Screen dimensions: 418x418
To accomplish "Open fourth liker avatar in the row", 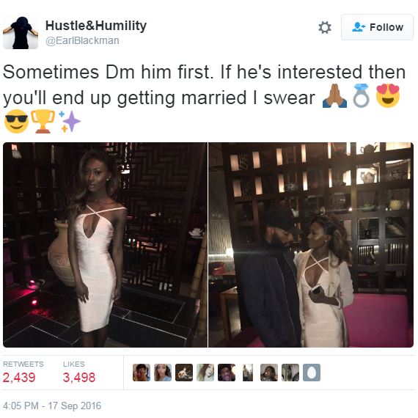I will pos(205,373).
